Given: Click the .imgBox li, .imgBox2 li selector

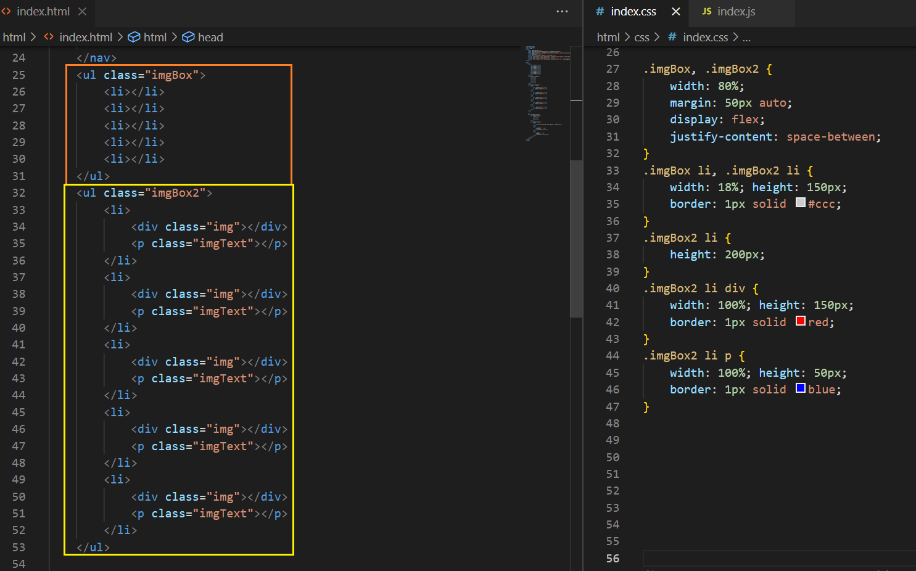Looking at the screenshot, I should [x=721, y=170].
